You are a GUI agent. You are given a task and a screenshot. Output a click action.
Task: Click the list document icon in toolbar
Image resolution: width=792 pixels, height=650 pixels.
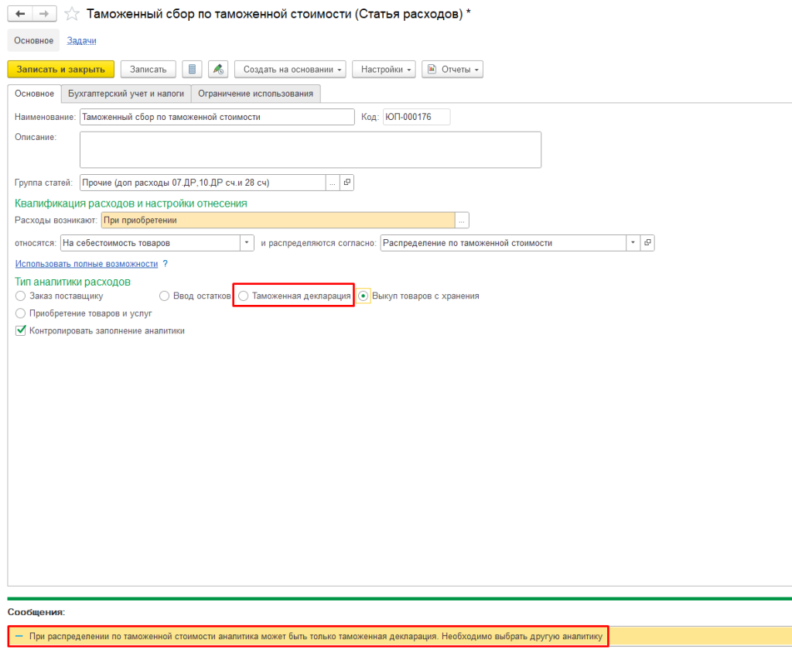[x=192, y=70]
